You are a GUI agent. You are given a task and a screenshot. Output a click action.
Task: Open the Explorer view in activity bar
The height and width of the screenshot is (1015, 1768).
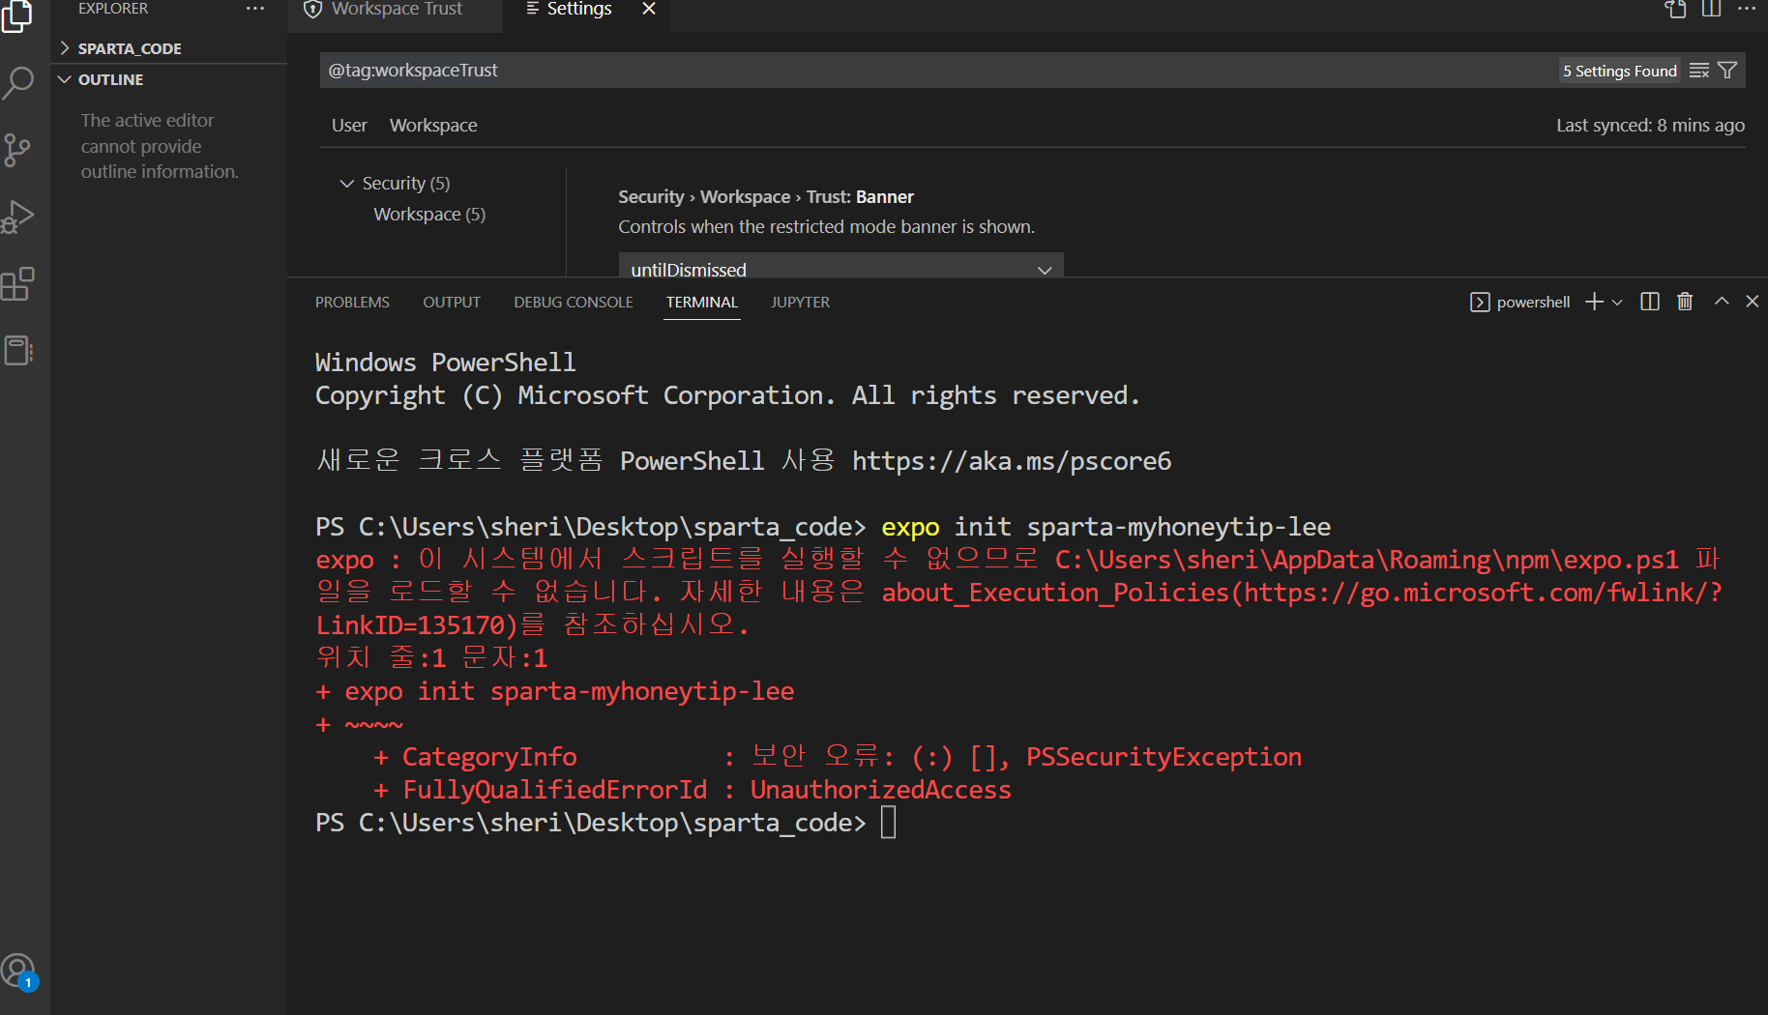(x=17, y=15)
